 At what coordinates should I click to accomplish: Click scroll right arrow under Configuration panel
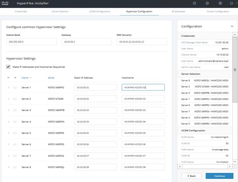click(x=230, y=167)
